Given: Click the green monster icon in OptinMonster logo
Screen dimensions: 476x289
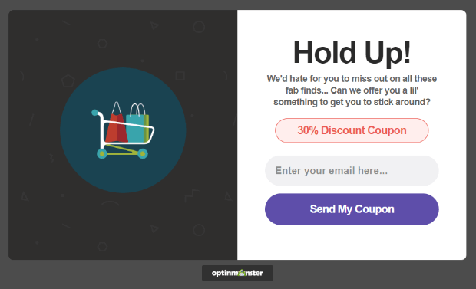Looking at the screenshot, I should 242,272.
